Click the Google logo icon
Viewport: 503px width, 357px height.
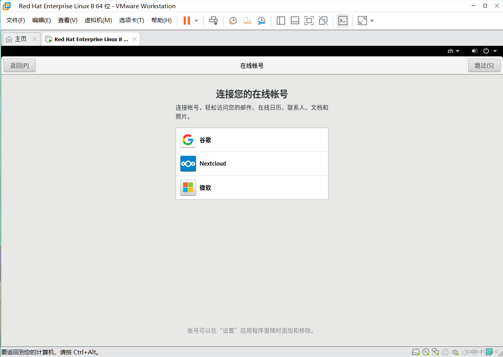188,140
